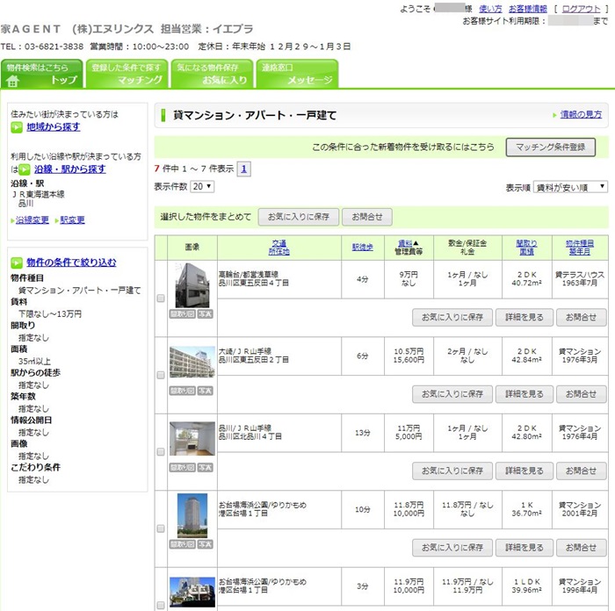Open thumbnail of 品川 北品川 room interior
Viewport: 615px width, 611px height.
[192, 439]
